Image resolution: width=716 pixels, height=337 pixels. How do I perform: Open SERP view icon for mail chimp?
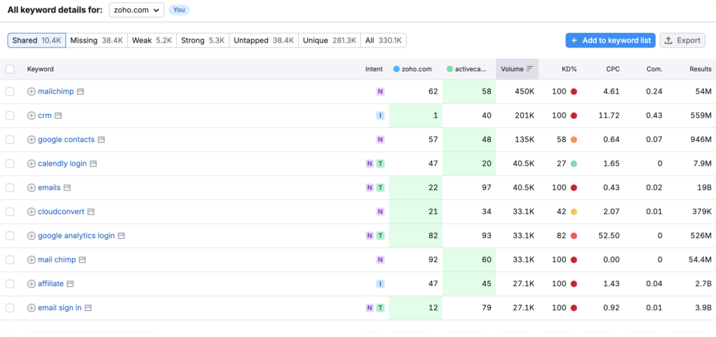tap(83, 260)
